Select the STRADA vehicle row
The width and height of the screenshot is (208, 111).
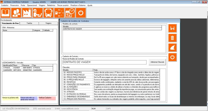(x=28, y=68)
